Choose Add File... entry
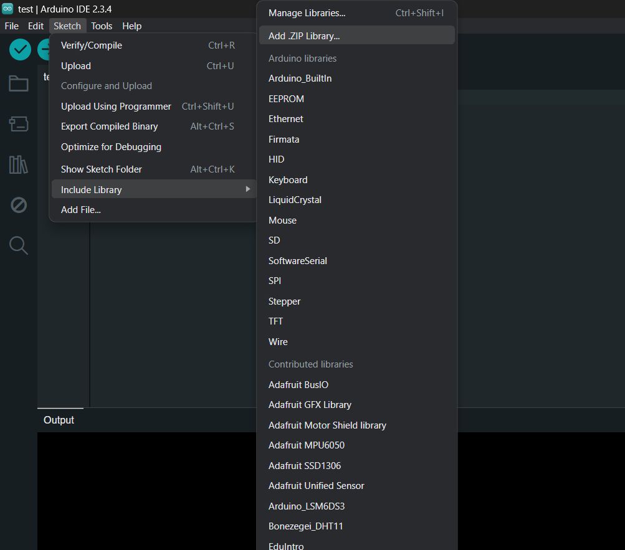This screenshot has height=550, width=625. pos(154,210)
